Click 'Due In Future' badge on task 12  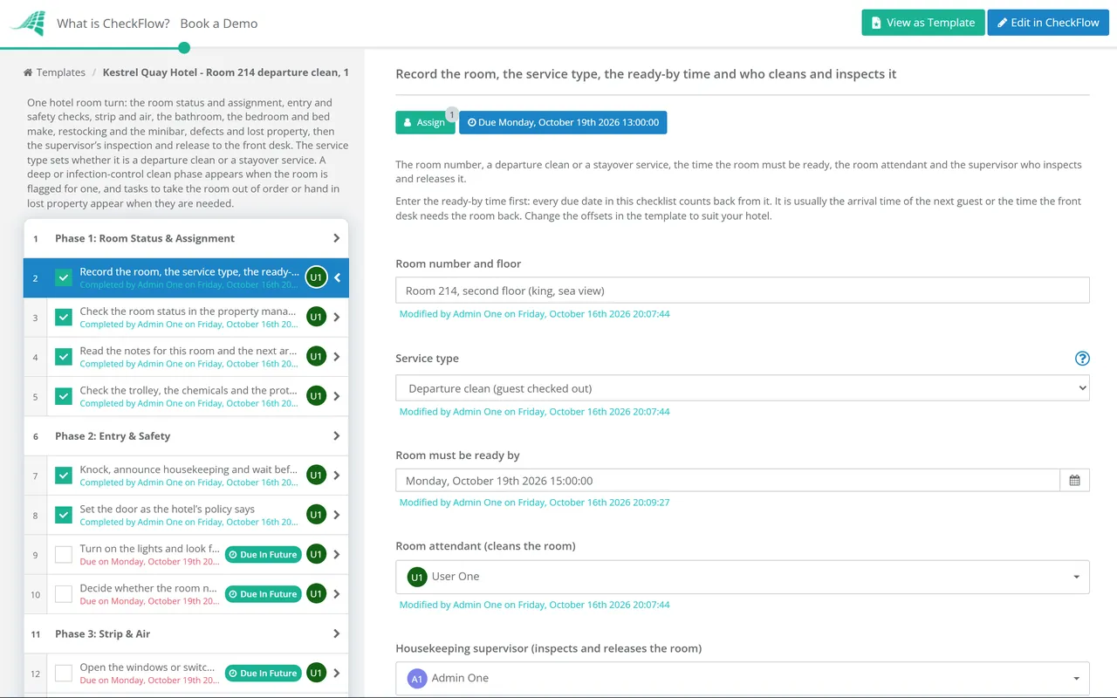click(x=263, y=673)
